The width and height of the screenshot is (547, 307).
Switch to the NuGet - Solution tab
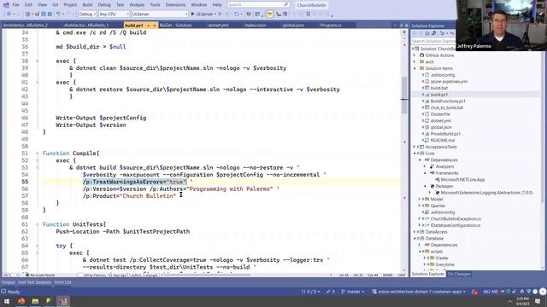[x=175, y=26]
